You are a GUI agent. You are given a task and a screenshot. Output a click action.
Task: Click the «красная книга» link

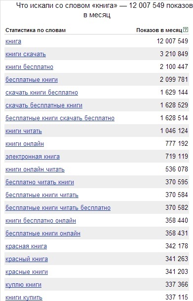click(26, 246)
